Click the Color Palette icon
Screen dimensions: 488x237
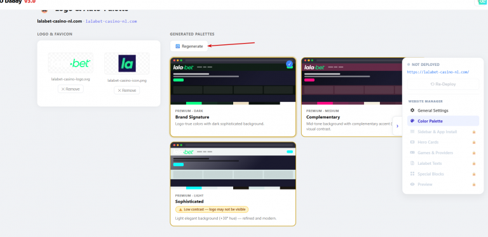click(x=412, y=121)
